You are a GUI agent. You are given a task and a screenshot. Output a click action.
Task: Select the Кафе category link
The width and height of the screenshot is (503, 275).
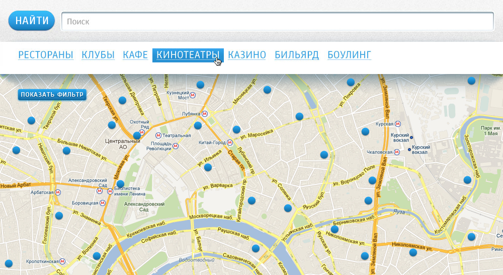tap(135, 55)
